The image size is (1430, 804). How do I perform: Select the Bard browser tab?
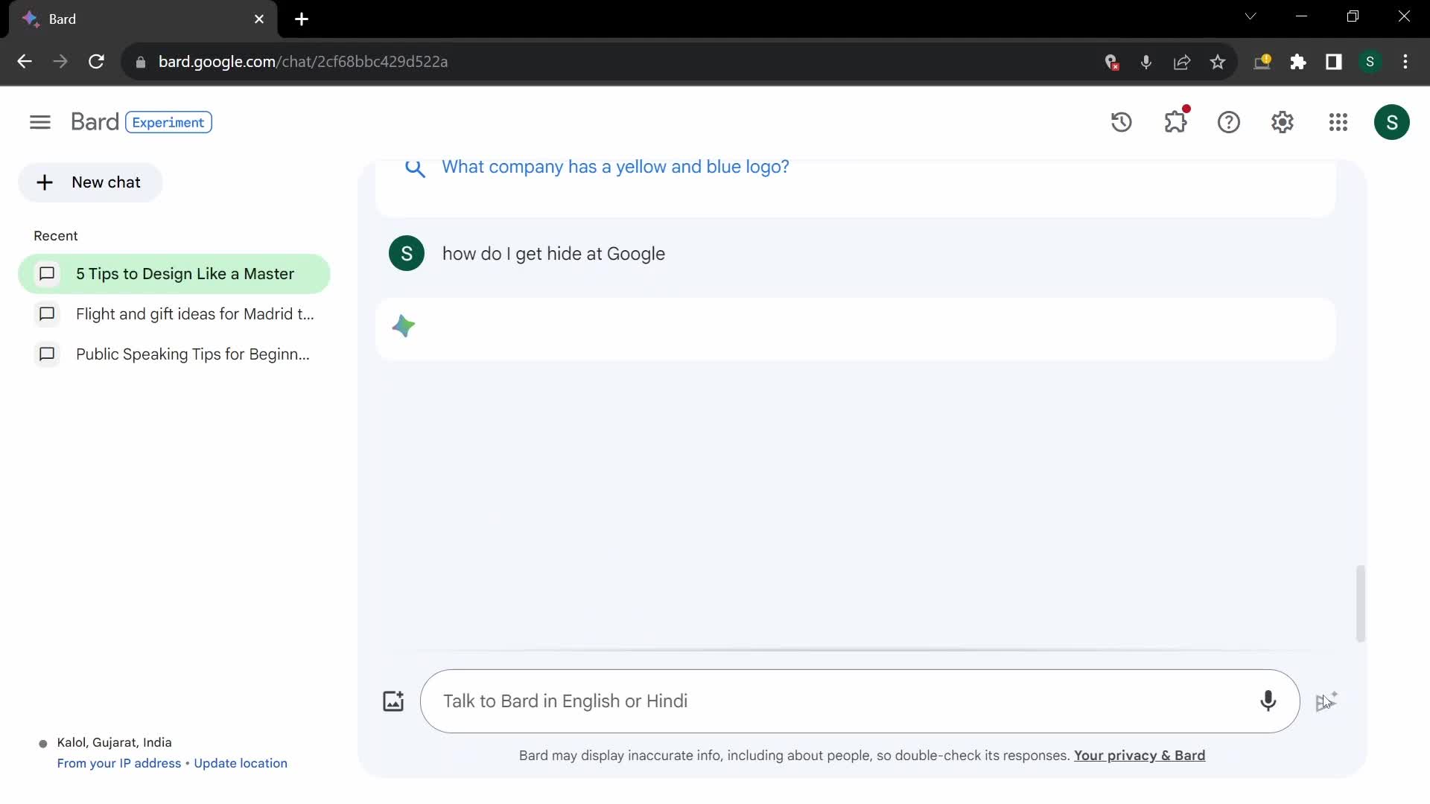(x=143, y=19)
